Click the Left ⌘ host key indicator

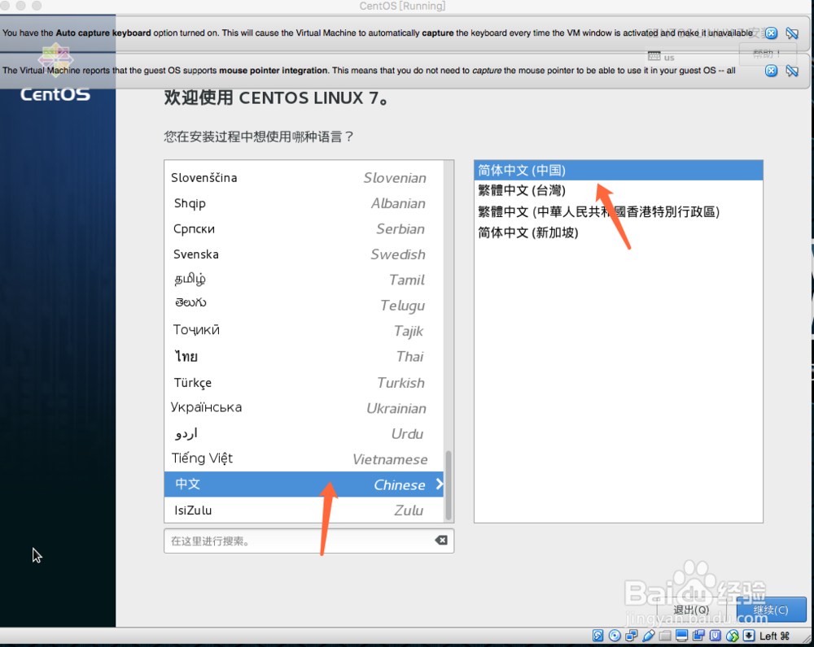775,636
